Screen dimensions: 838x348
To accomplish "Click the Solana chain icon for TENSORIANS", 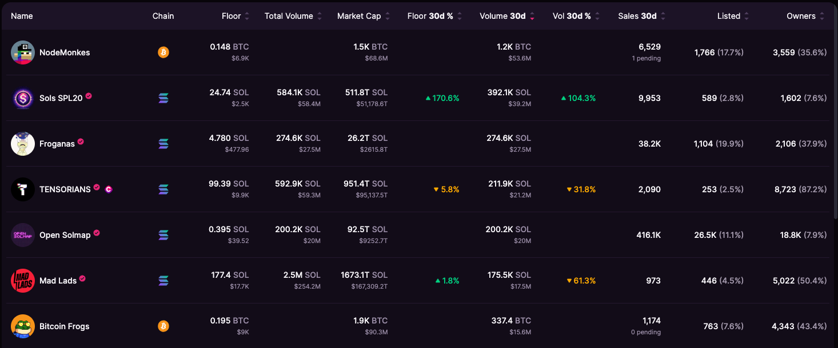I will [163, 189].
